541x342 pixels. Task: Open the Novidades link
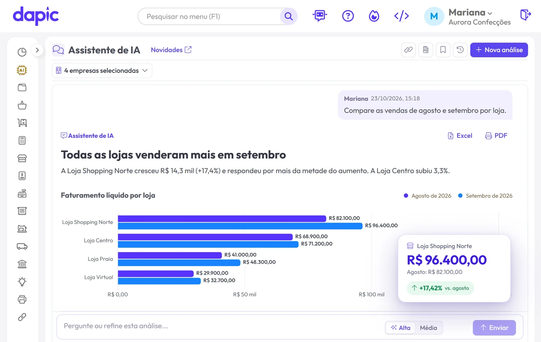pos(171,50)
